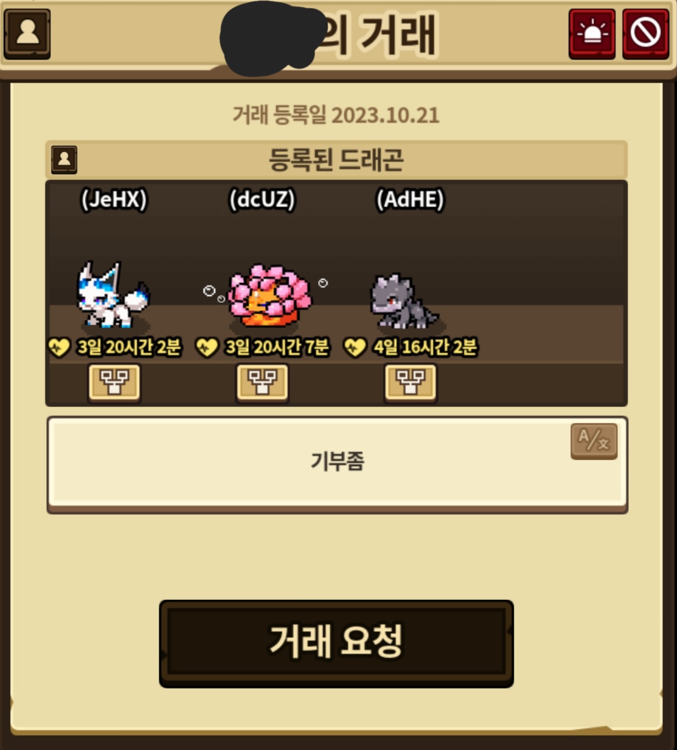Tap the 4일 16시간 2분 heart timer
The image size is (677, 750).
click(411, 347)
